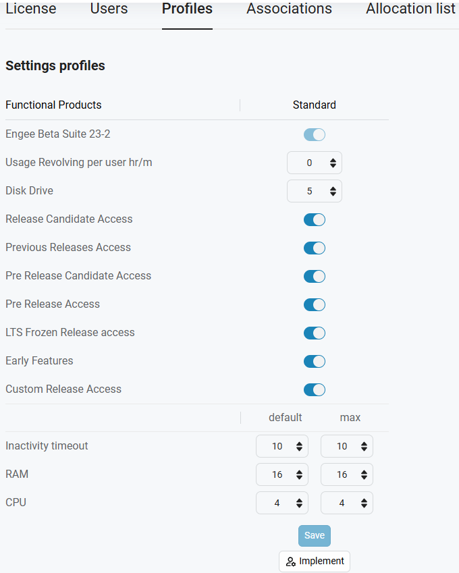Adjust Usage Revolving per user stepper arrows
This screenshot has width=459, height=573.
333,163
